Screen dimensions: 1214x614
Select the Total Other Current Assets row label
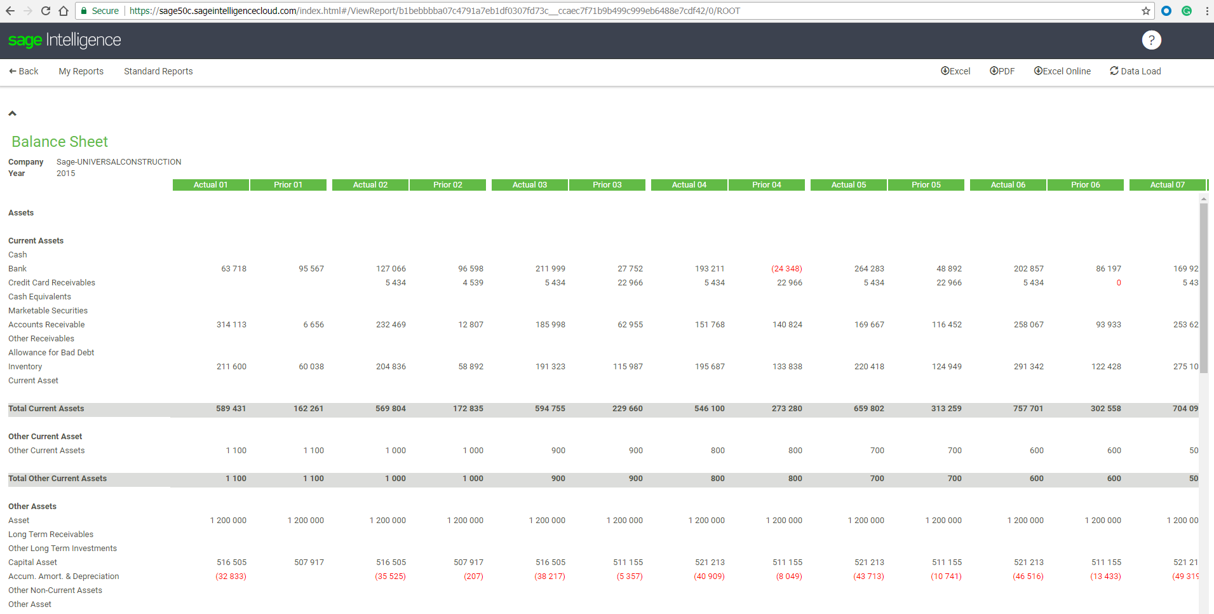point(57,479)
